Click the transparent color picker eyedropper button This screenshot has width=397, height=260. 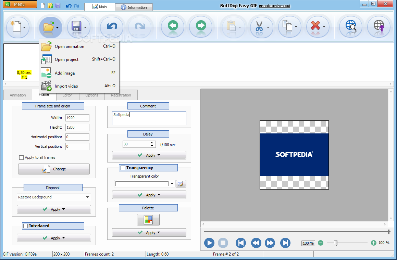point(181,184)
